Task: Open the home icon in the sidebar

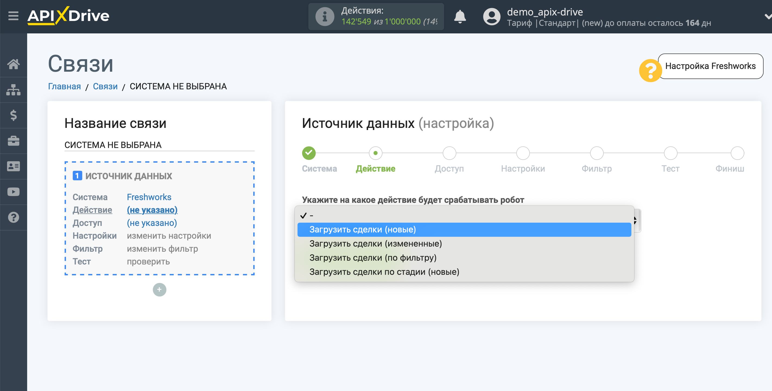Action: (14, 64)
